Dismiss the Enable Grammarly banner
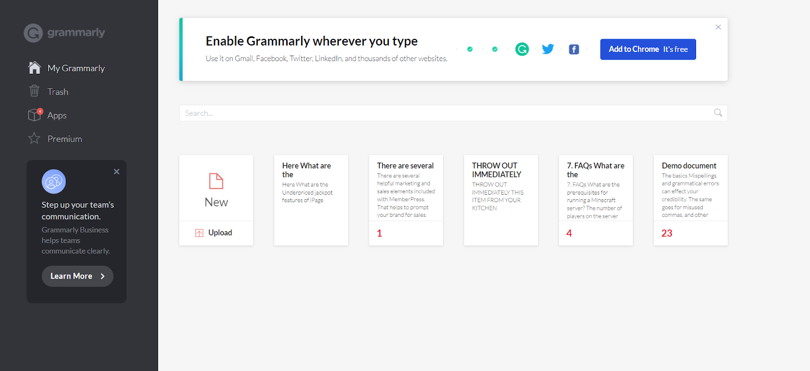The image size is (810, 371). tap(718, 27)
